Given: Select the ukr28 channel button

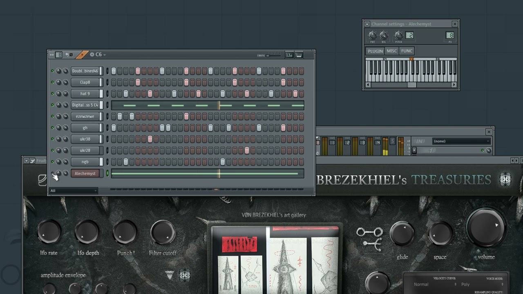Looking at the screenshot, I should pyautogui.click(x=85, y=150).
